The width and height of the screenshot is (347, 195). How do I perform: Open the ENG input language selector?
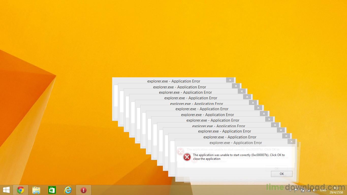pos(323,190)
